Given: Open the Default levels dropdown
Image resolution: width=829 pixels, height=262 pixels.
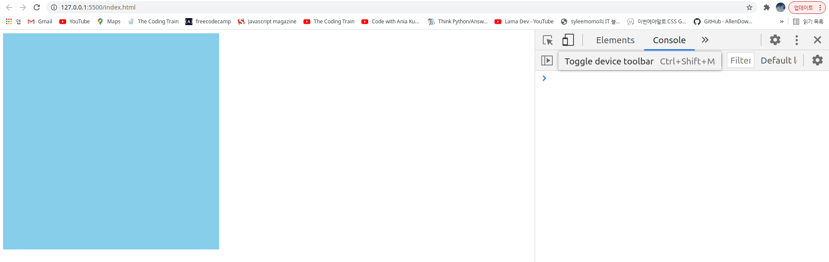Looking at the screenshot, I should [779, 61].
